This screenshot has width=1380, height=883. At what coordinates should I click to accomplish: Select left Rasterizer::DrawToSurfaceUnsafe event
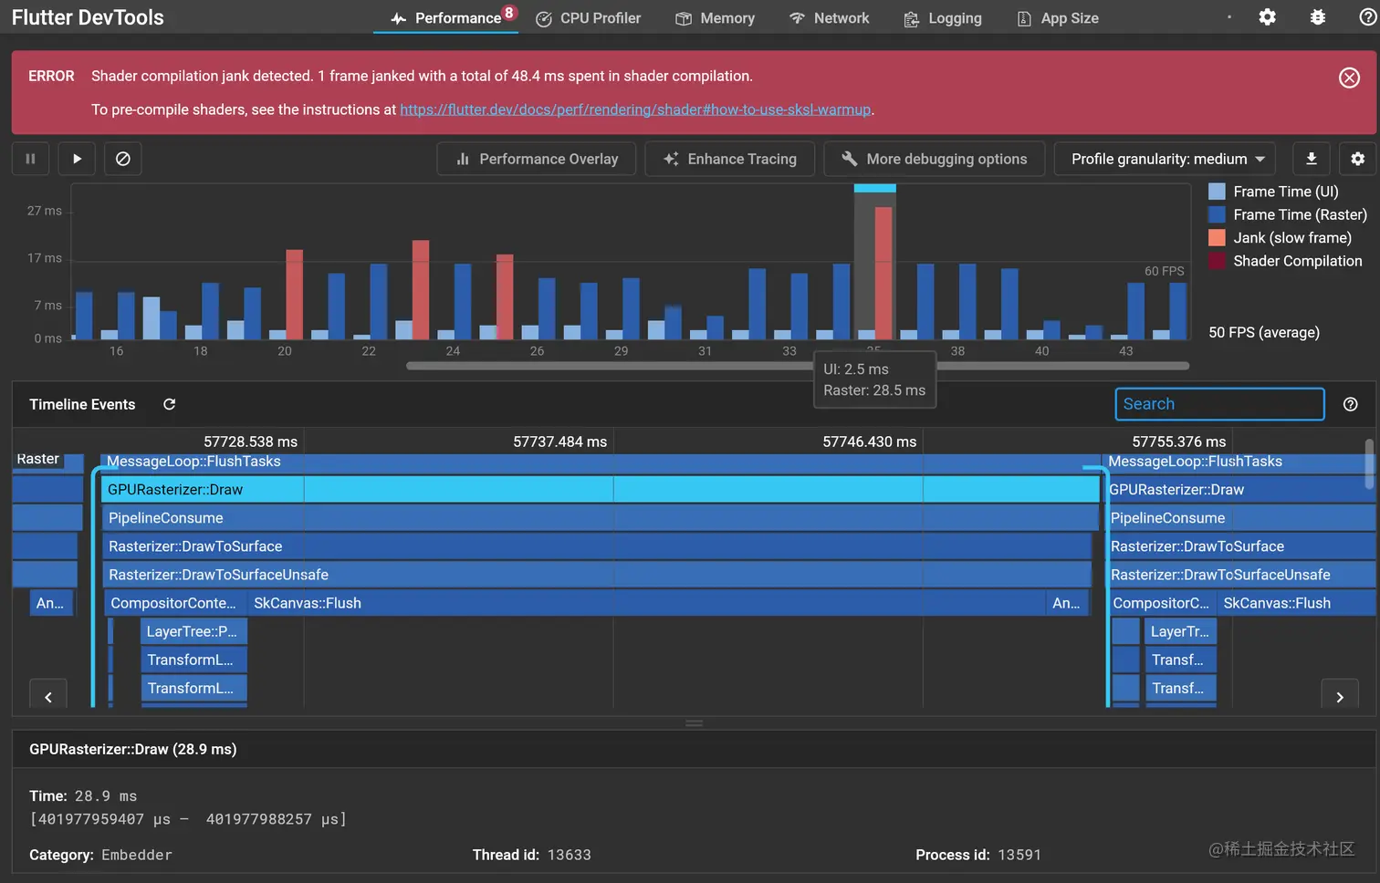click(x=597, y=575)
